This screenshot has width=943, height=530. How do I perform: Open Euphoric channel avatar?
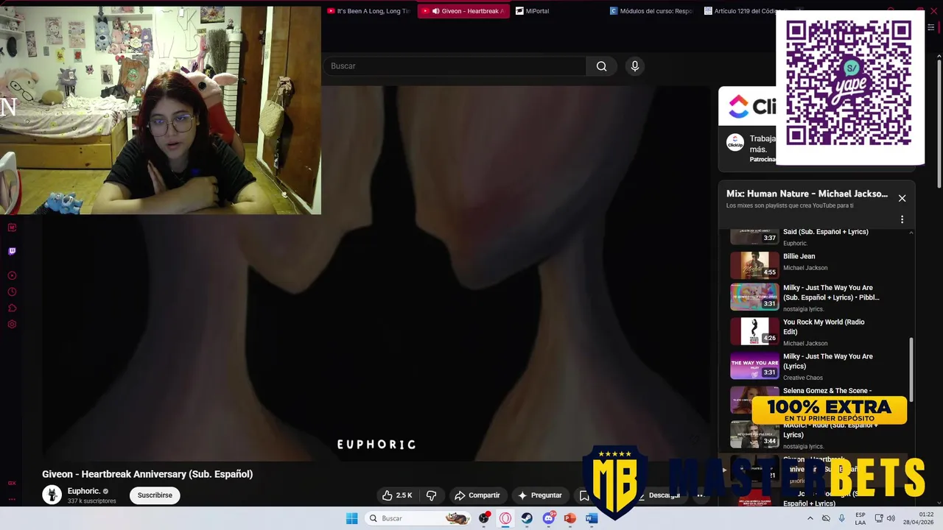pos(52,495)
